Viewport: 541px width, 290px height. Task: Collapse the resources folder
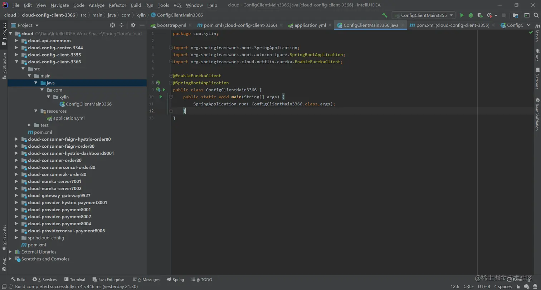pos(36,111)
